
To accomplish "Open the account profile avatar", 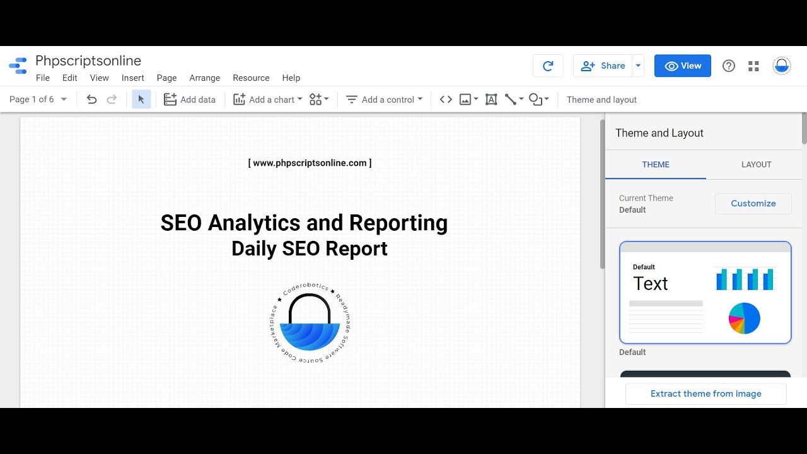I will click(782, 66).
